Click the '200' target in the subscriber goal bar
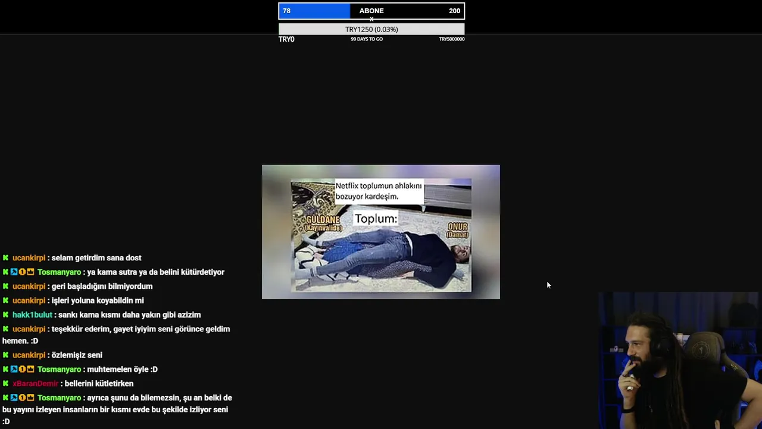The height and width of the screenshot is (429, 762). coord(454,11)
